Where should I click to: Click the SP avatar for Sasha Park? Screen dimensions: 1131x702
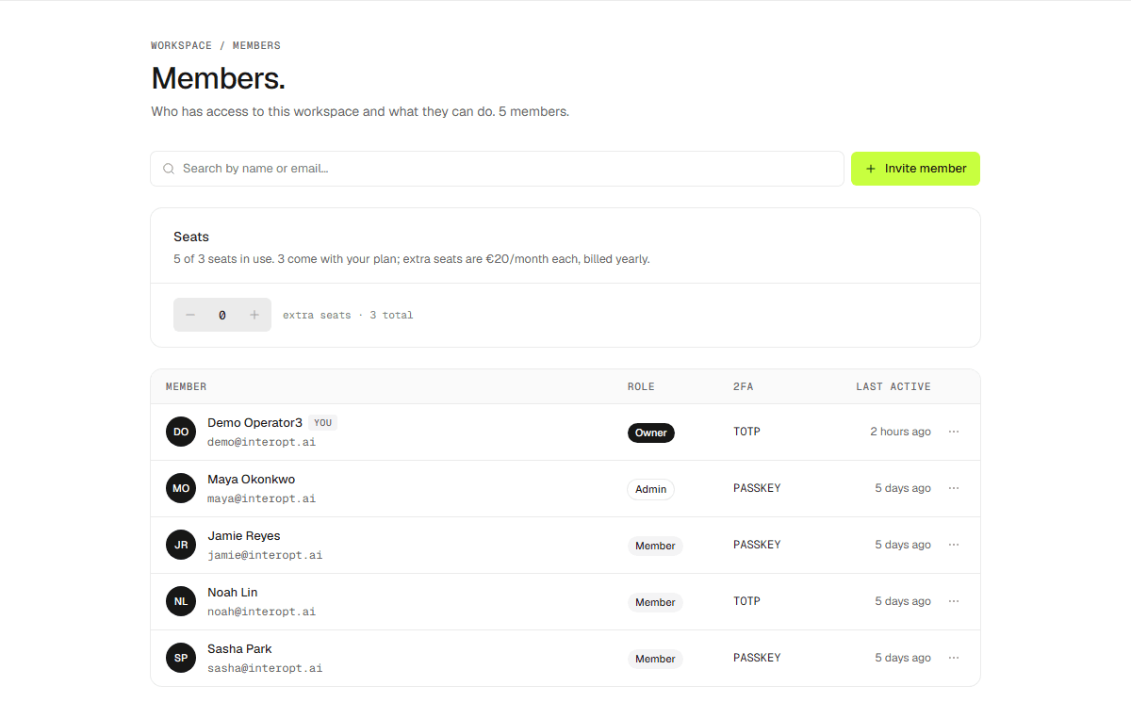(x=181, y=658)
